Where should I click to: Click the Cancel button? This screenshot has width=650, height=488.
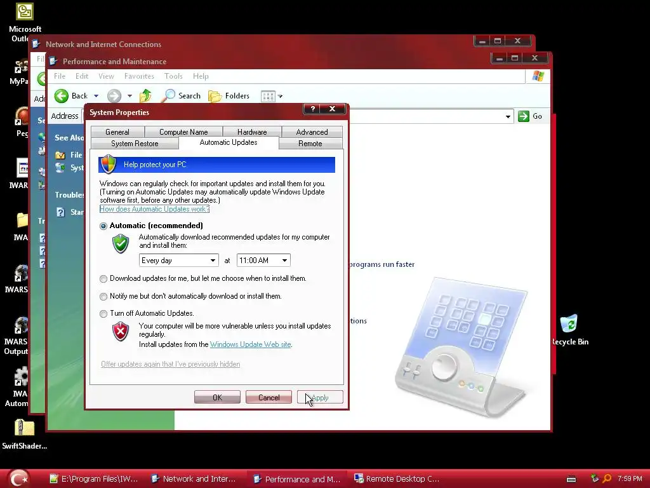269,397
